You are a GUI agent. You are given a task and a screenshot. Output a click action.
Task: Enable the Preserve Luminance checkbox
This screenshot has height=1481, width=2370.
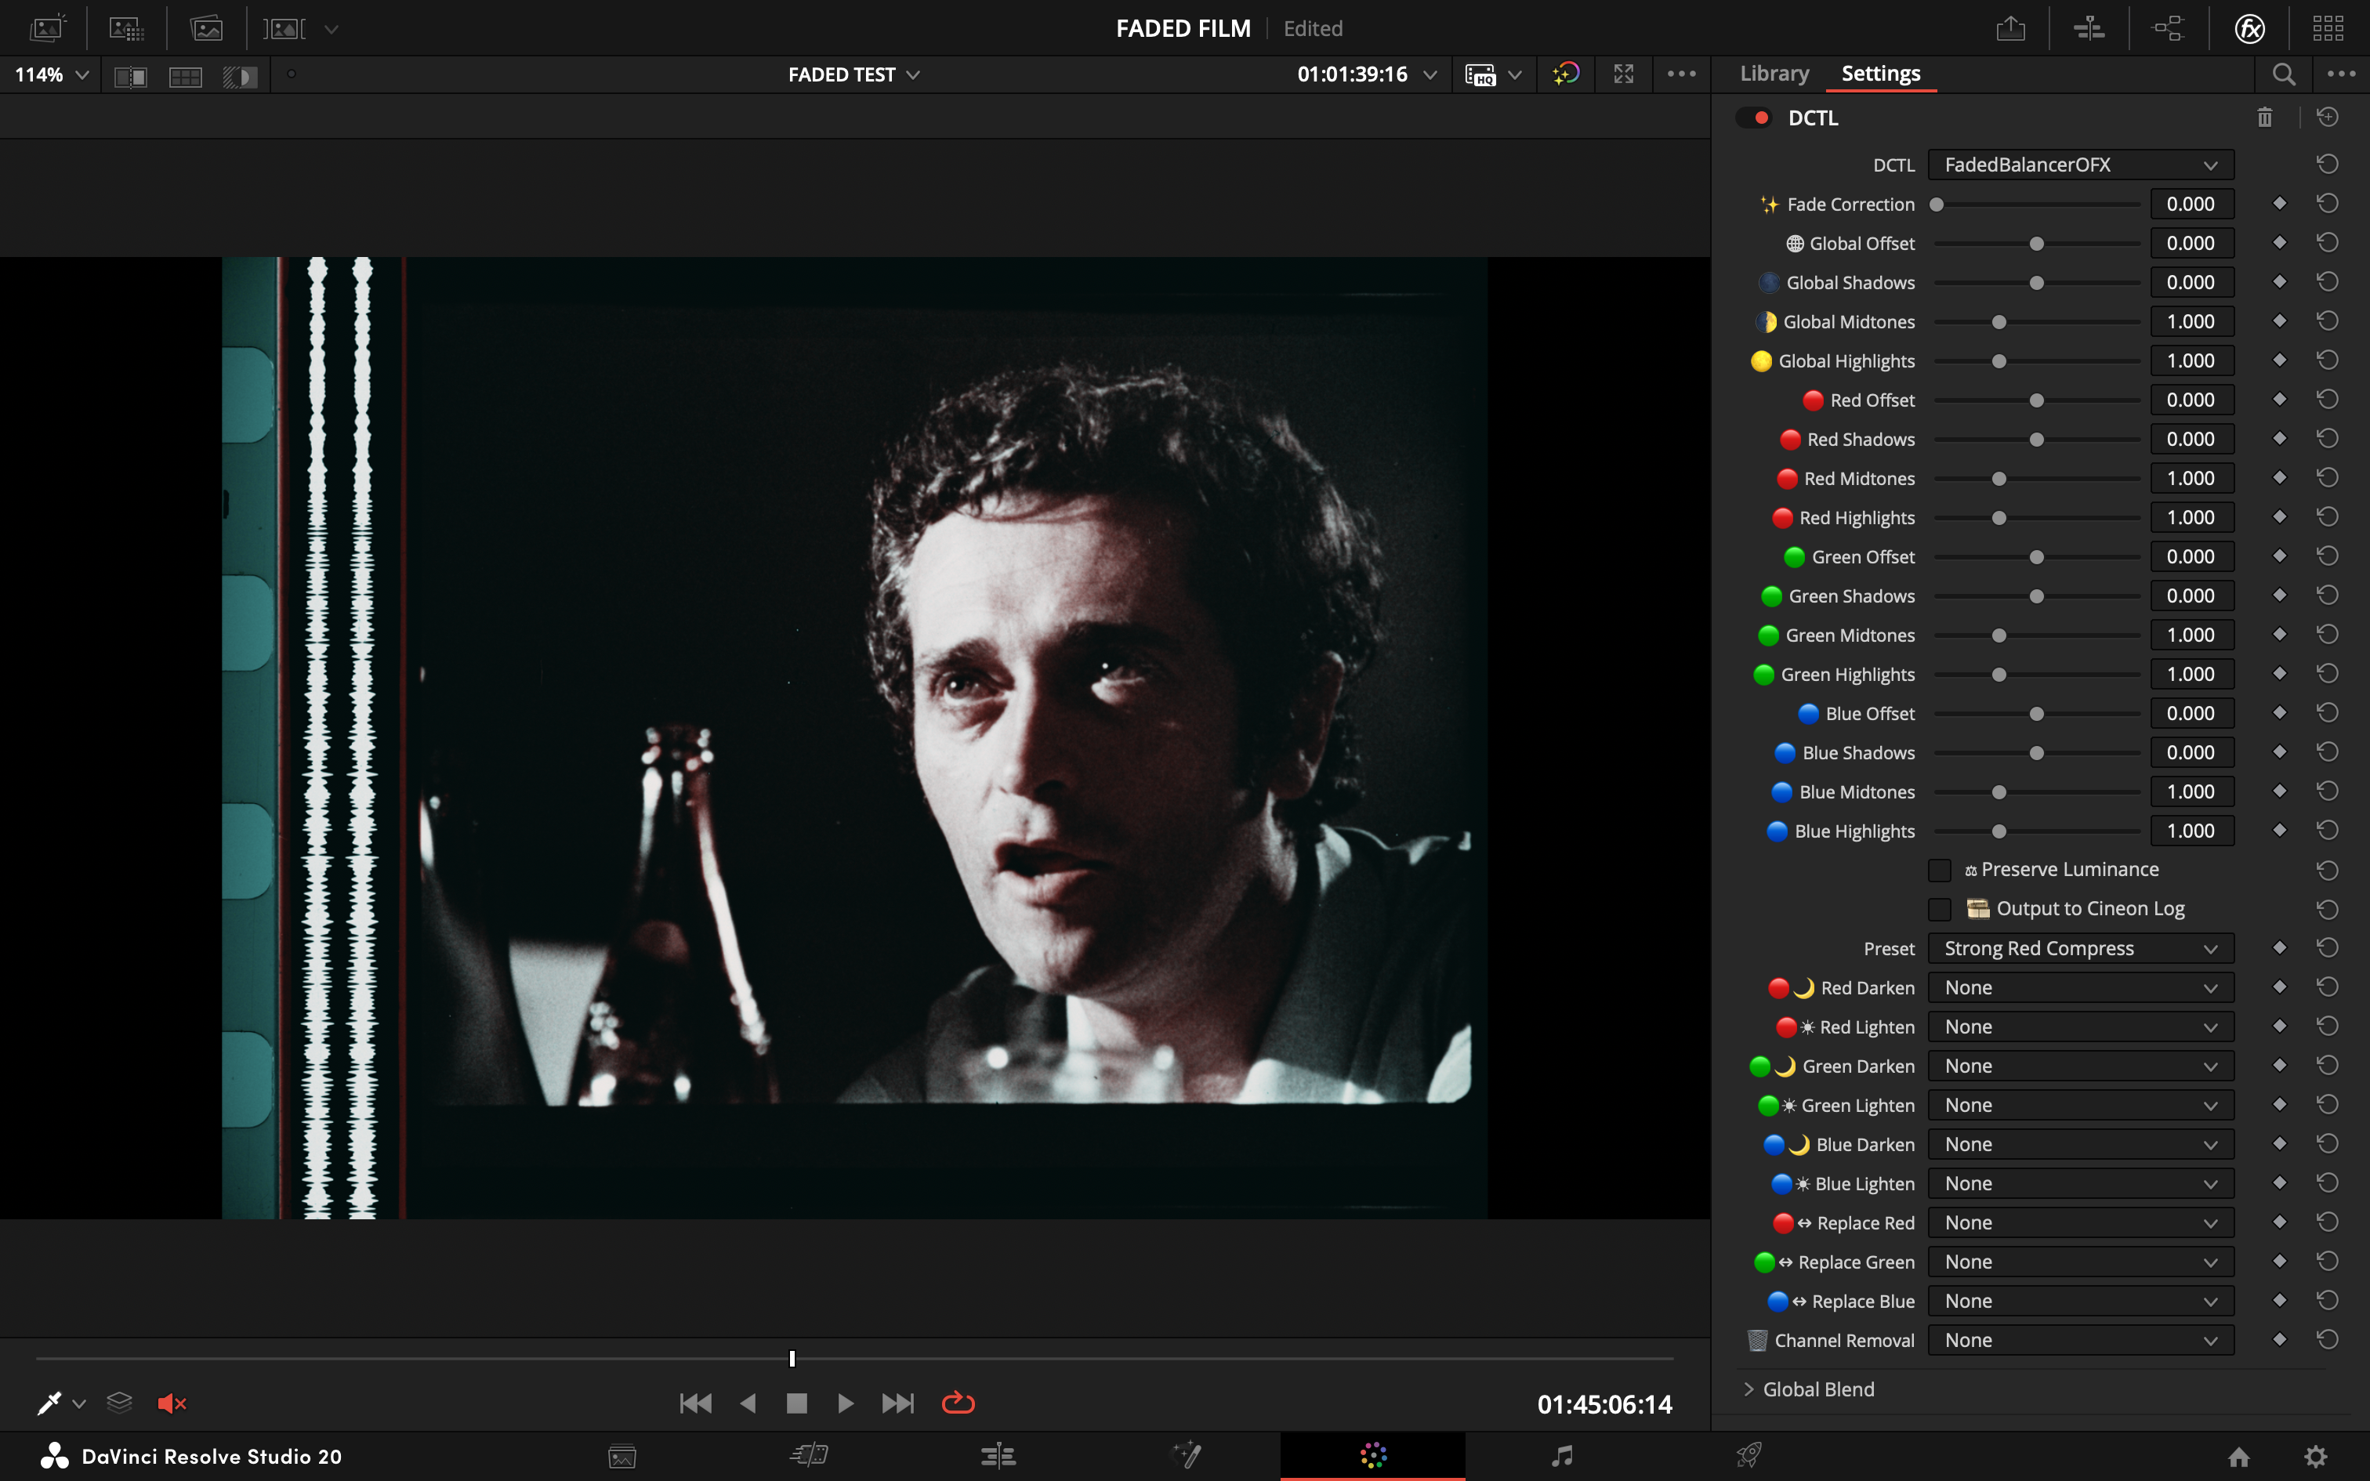(1939, 870)
